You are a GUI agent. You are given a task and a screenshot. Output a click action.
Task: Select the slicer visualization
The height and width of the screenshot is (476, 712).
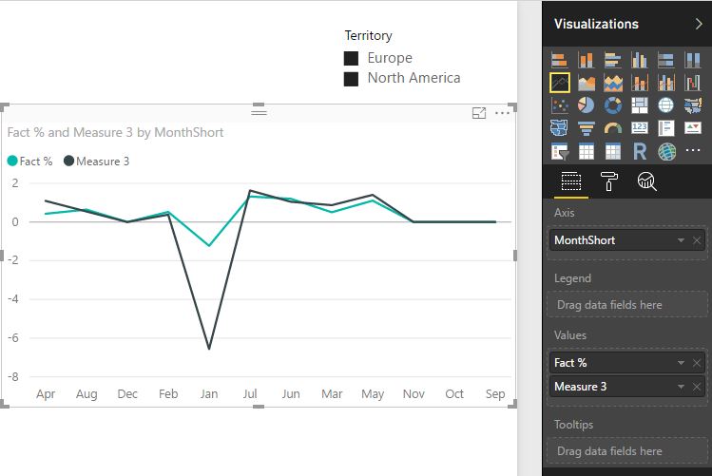point(559,152)
